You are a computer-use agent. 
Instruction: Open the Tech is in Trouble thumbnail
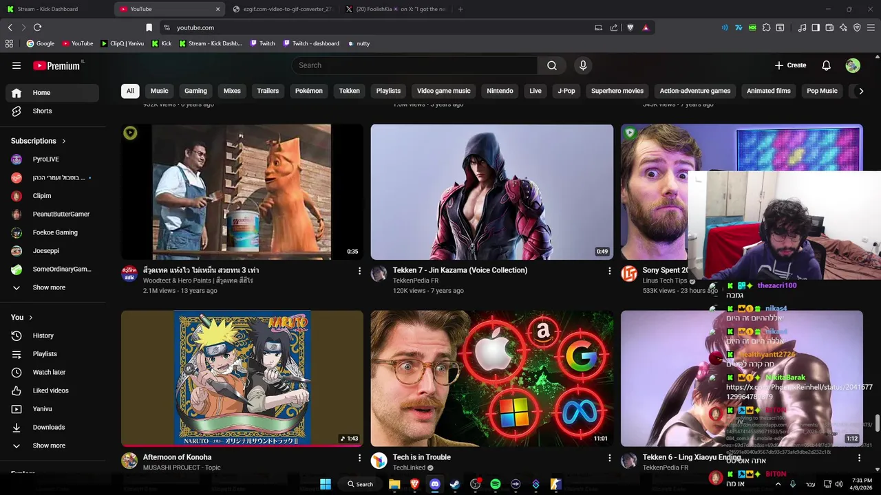coord(491,379)
